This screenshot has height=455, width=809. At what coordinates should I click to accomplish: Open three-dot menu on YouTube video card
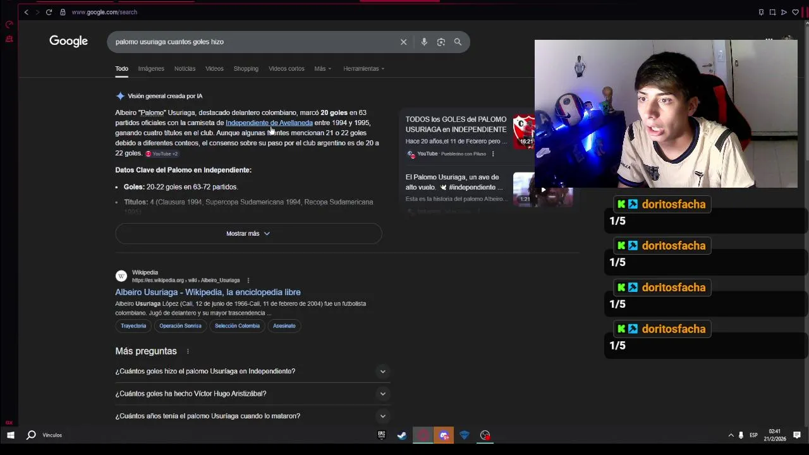pyautogui.click(x=493, y=154)
